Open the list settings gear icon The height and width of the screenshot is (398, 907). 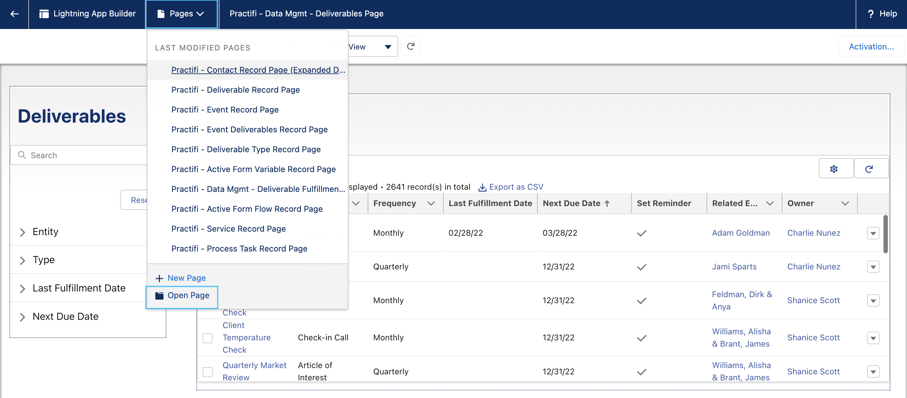[834, 169]
